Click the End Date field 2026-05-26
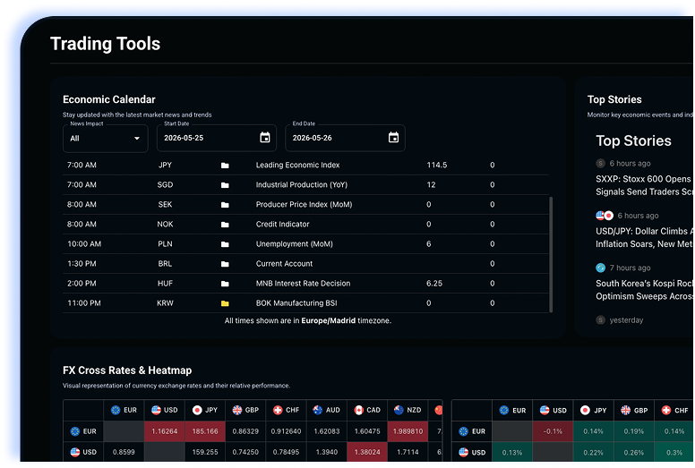Screen dimensions: 695x468 coord(346,138)
